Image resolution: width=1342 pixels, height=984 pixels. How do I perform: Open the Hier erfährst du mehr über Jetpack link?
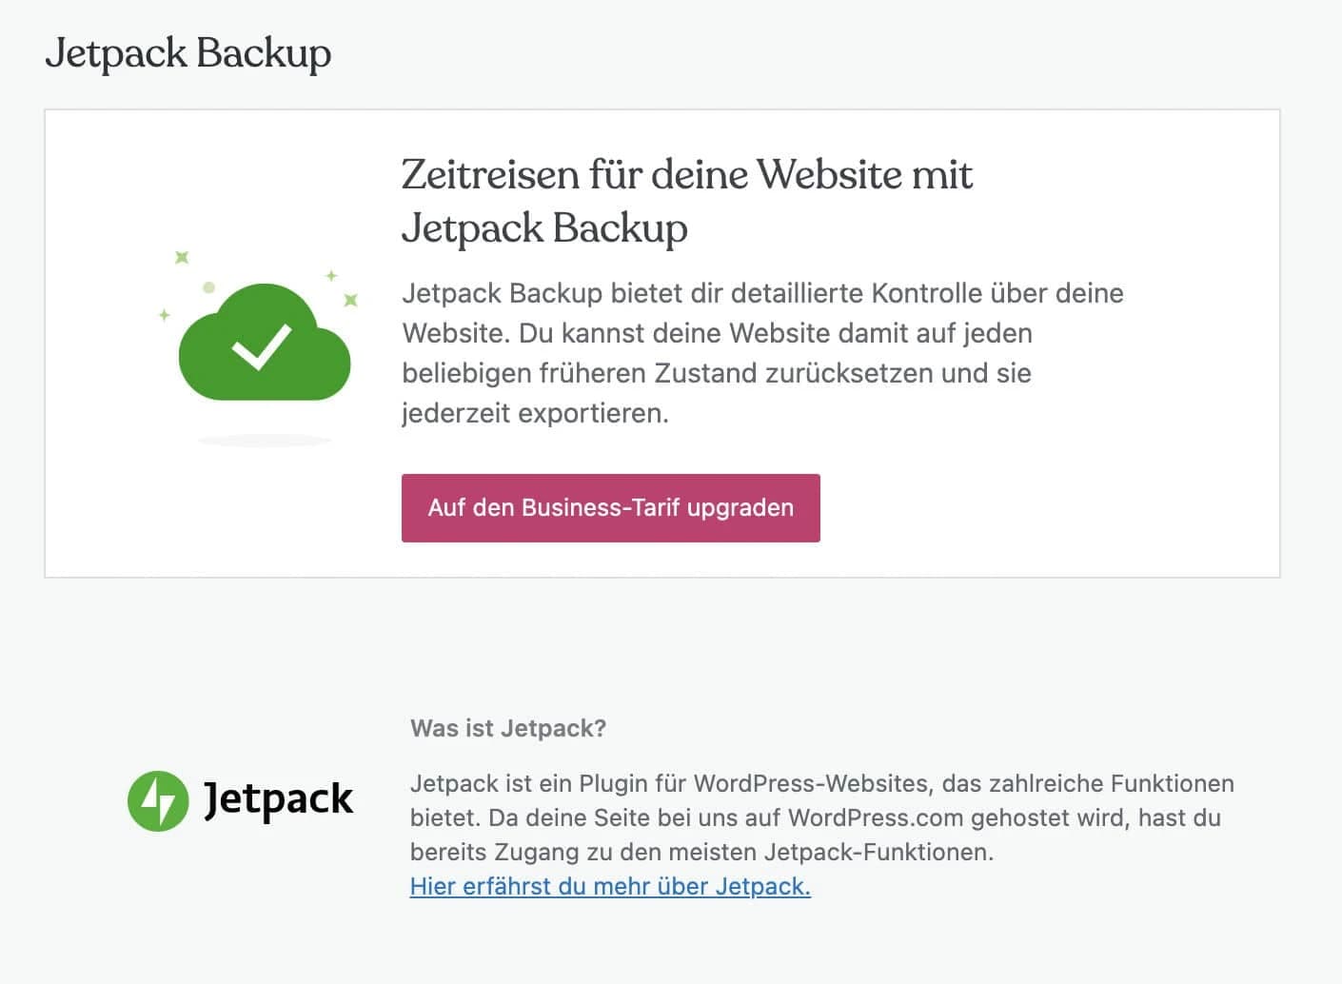[610, 886]
